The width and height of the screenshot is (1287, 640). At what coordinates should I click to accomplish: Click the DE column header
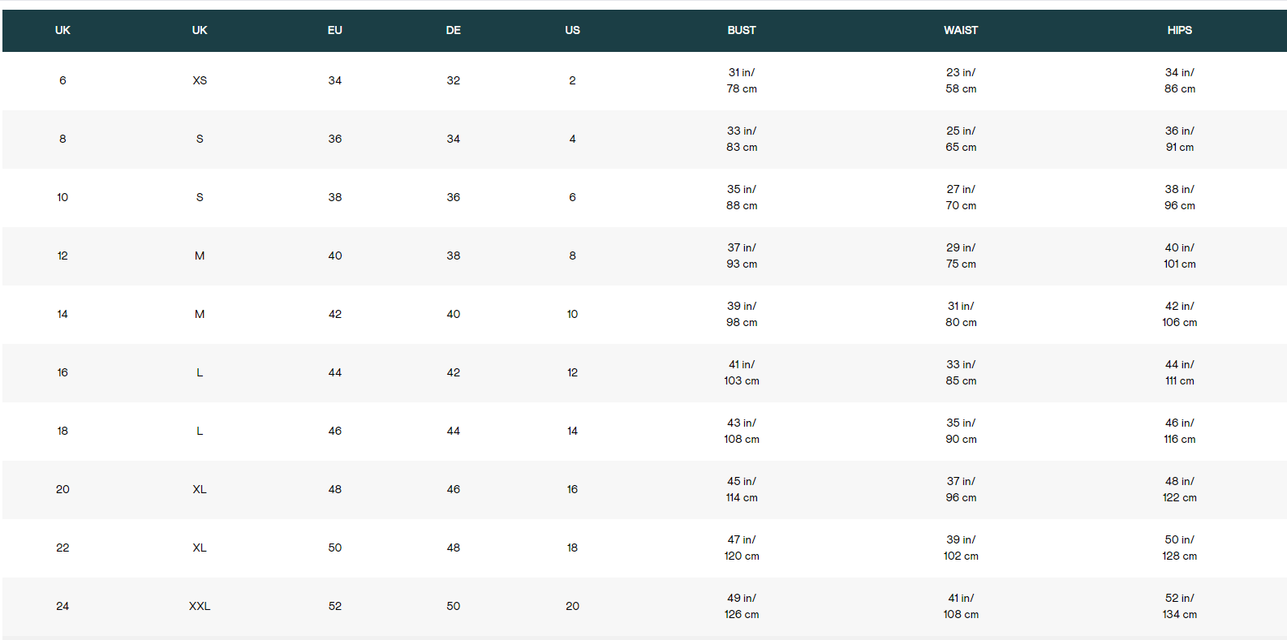pos(453,30)
